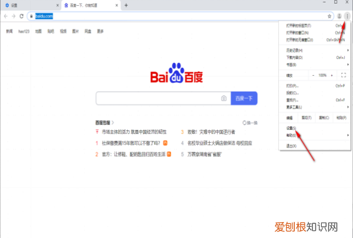
Task: Open the hao123 link
Action: pos(24,31)
